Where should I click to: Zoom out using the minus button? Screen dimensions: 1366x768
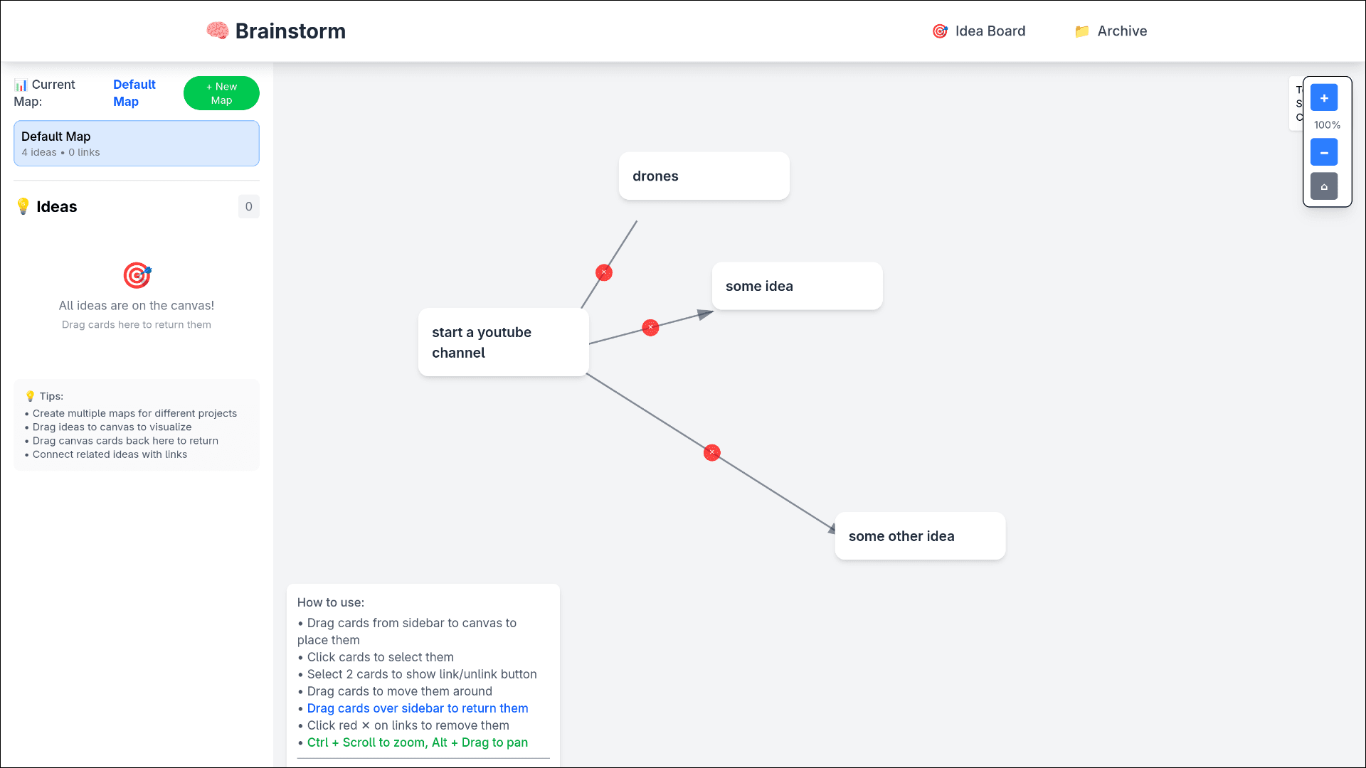1323,152
